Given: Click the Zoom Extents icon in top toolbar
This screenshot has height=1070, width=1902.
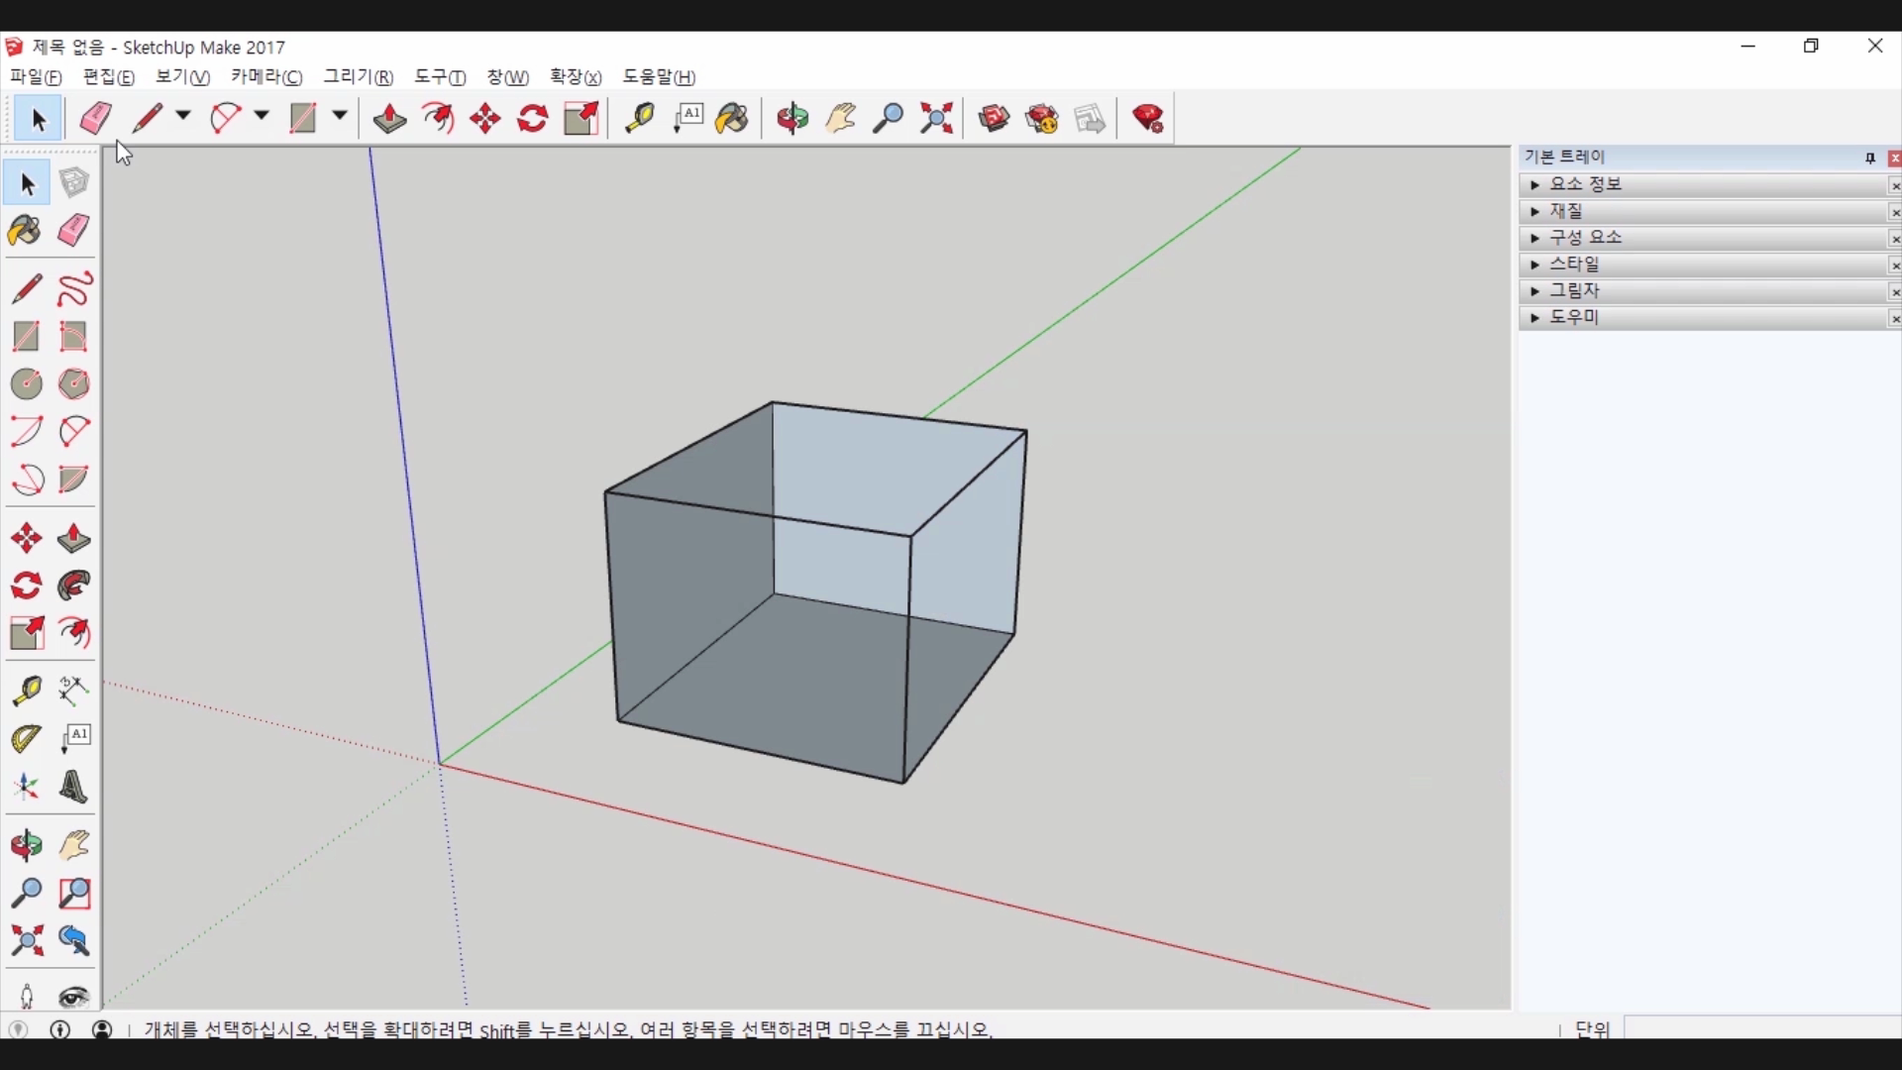Looking at the screenshot, I should tap(936, 119).
